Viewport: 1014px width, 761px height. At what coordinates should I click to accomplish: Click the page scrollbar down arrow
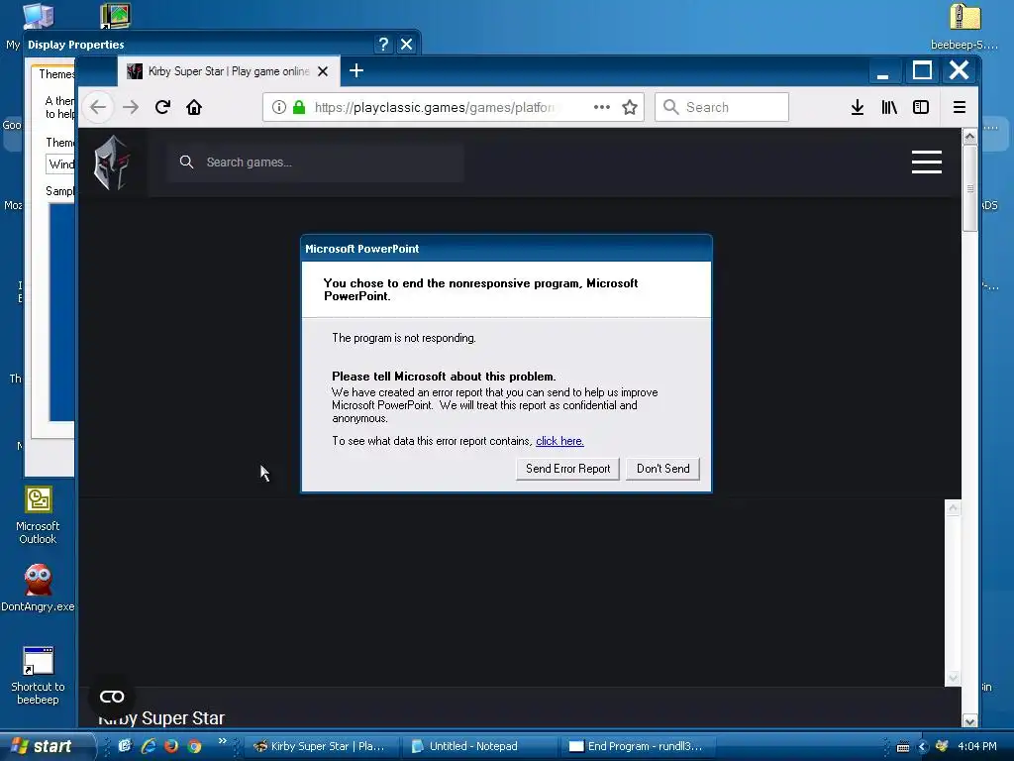pos(969,721)
